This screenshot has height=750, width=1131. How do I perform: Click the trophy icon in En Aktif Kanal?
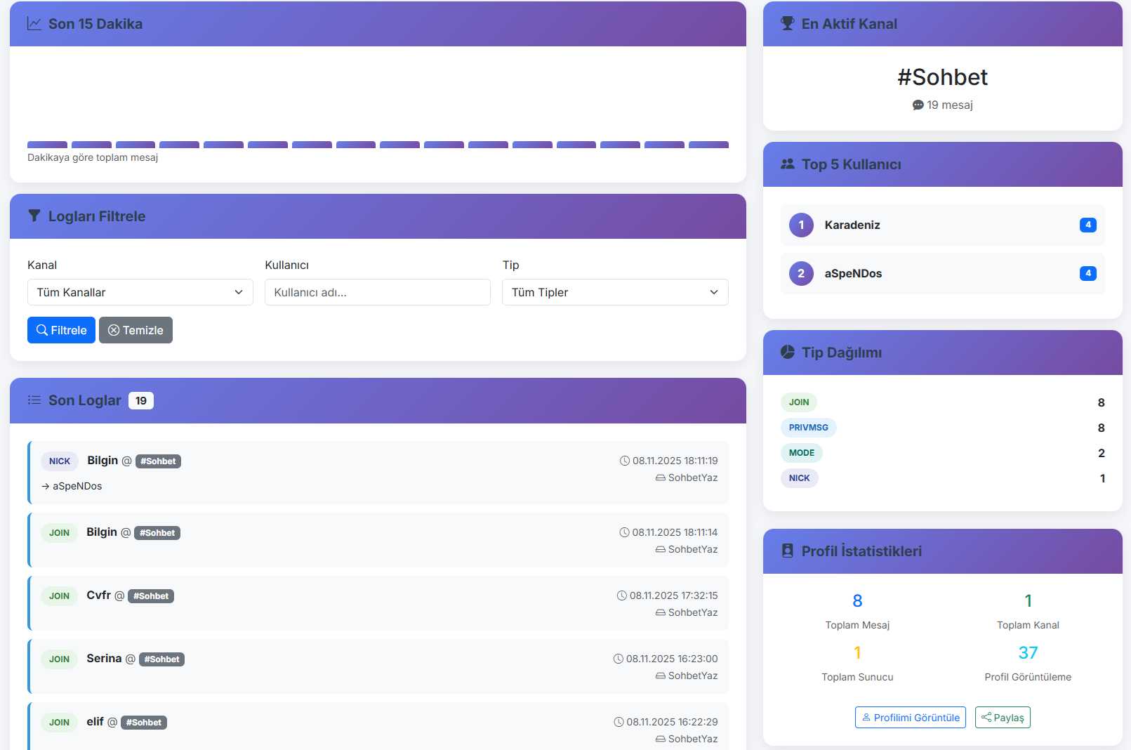coord(787,24)
